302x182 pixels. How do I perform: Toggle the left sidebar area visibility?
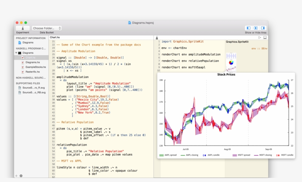[x=249, y=28]
